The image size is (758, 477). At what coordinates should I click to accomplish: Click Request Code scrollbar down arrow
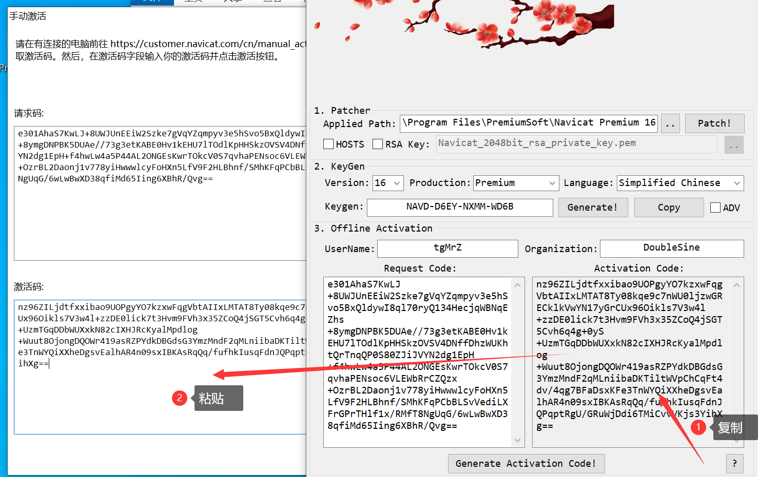[x=517, y=440]
